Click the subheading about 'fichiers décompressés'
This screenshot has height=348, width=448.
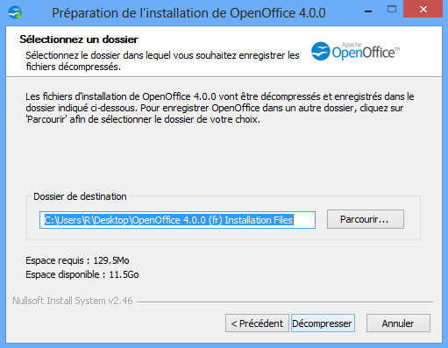coord(162,61)
